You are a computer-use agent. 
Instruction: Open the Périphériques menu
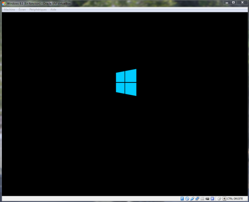[x=38, y=10]
